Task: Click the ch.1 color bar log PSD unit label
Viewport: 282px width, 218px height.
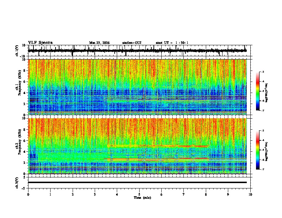Action: [267, 93]
